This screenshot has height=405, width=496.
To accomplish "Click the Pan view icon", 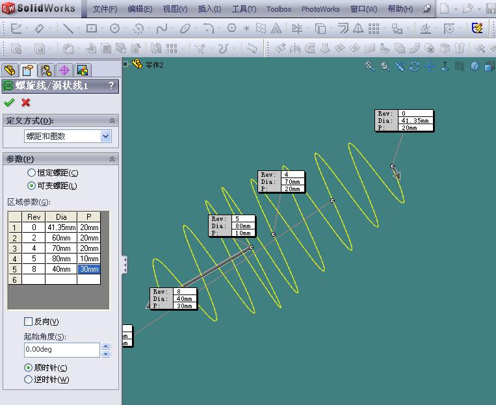I will pyautogui.click(x=430, y=66).
